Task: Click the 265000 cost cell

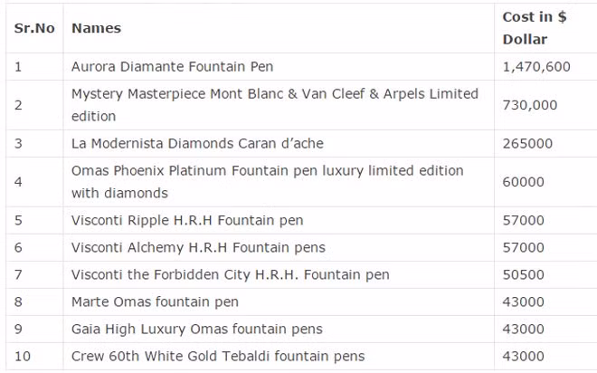Action: coord(525,143)
